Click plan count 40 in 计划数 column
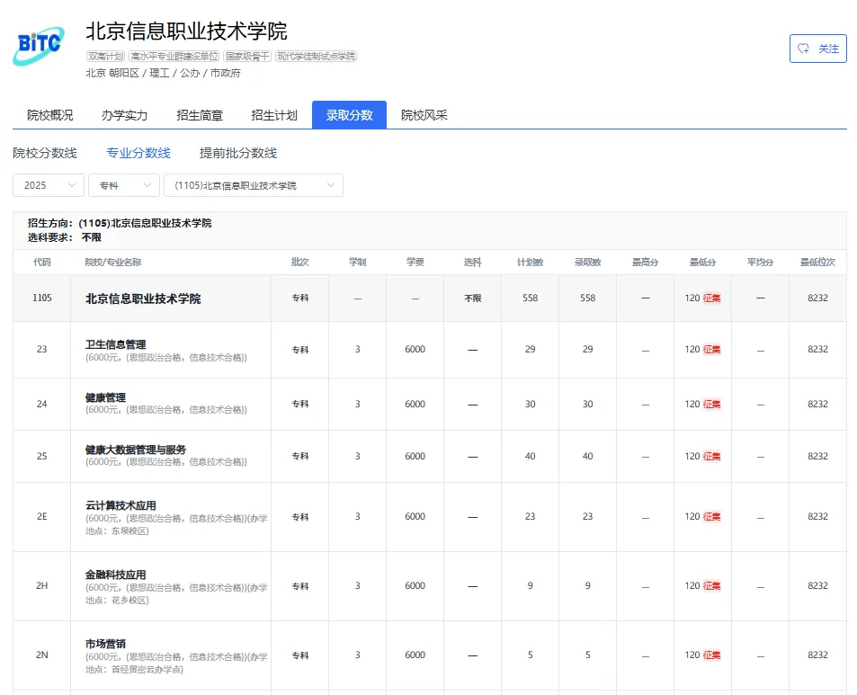This screenshot has width=857, height=695. (x=531, y=456)
